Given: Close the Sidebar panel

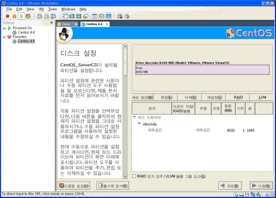Looking at the screenshot, I should click(x=52, y=23).
